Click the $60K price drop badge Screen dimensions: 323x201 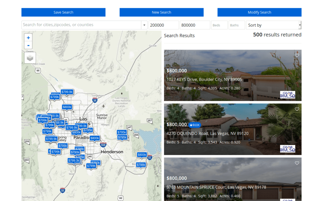tap(194, 125)
